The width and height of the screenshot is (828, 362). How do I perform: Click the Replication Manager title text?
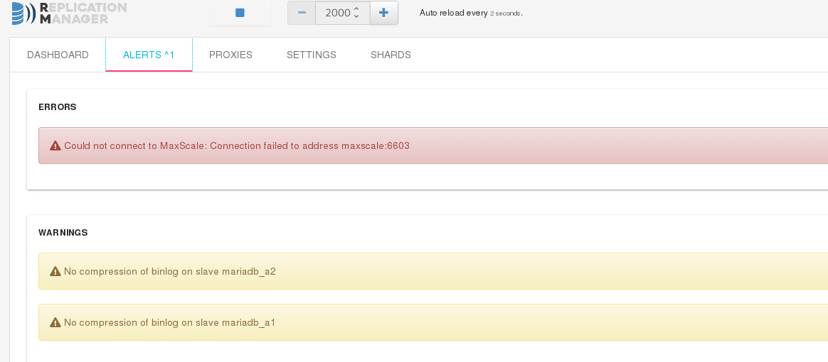pyautogui.click(x=83, y=13)
